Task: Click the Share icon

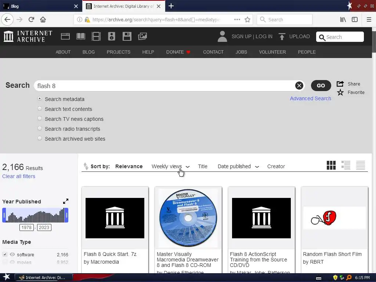Action: tap(340, 84)
